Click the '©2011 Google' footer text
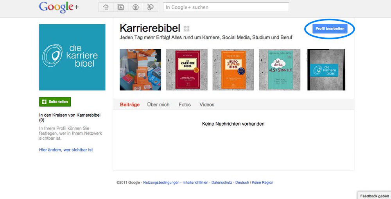The width and height of the screenshot is (391, 199). [x=128, y=183]
